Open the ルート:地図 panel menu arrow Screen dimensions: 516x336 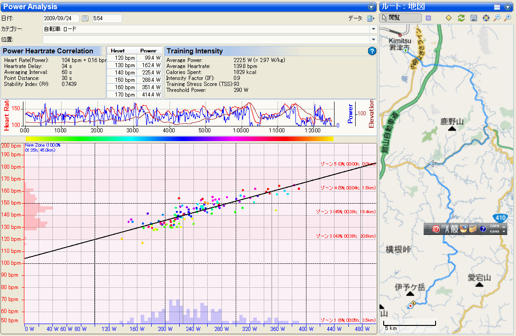[508, 7]
